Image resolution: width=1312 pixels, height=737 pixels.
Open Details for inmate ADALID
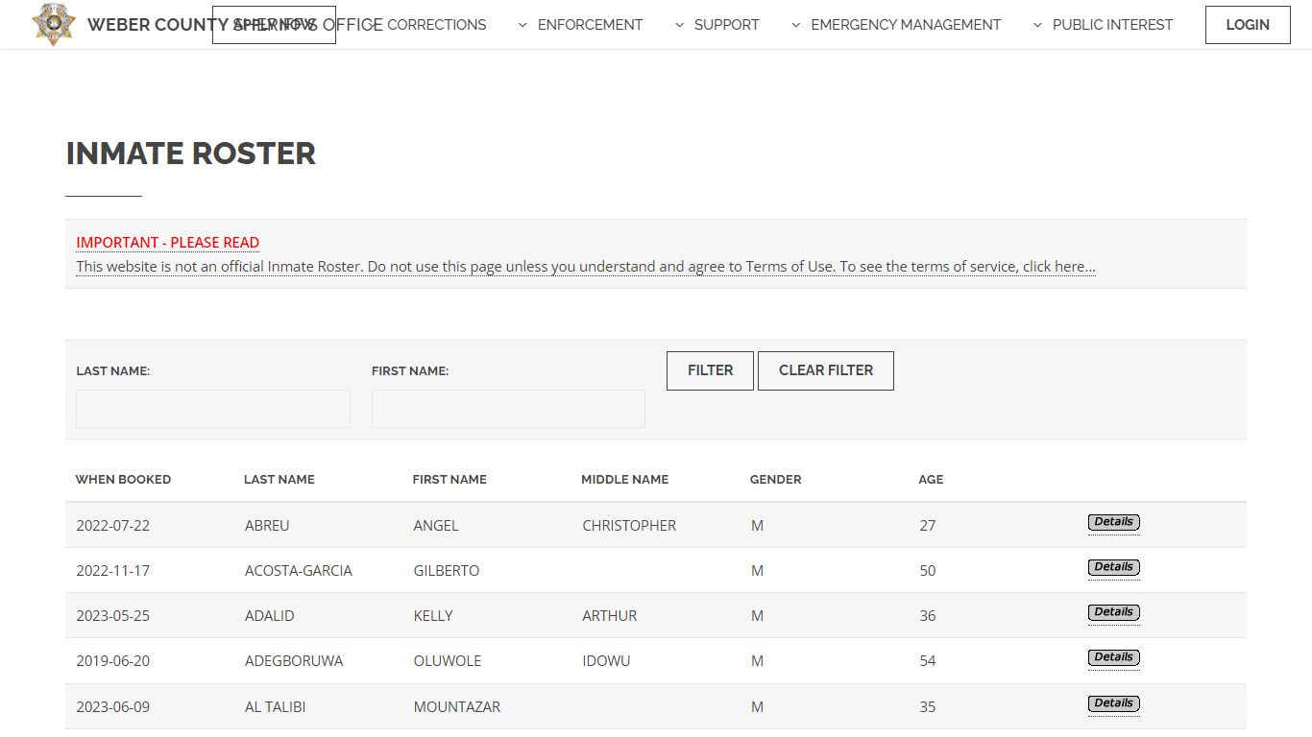click(x=1114, y=612)
